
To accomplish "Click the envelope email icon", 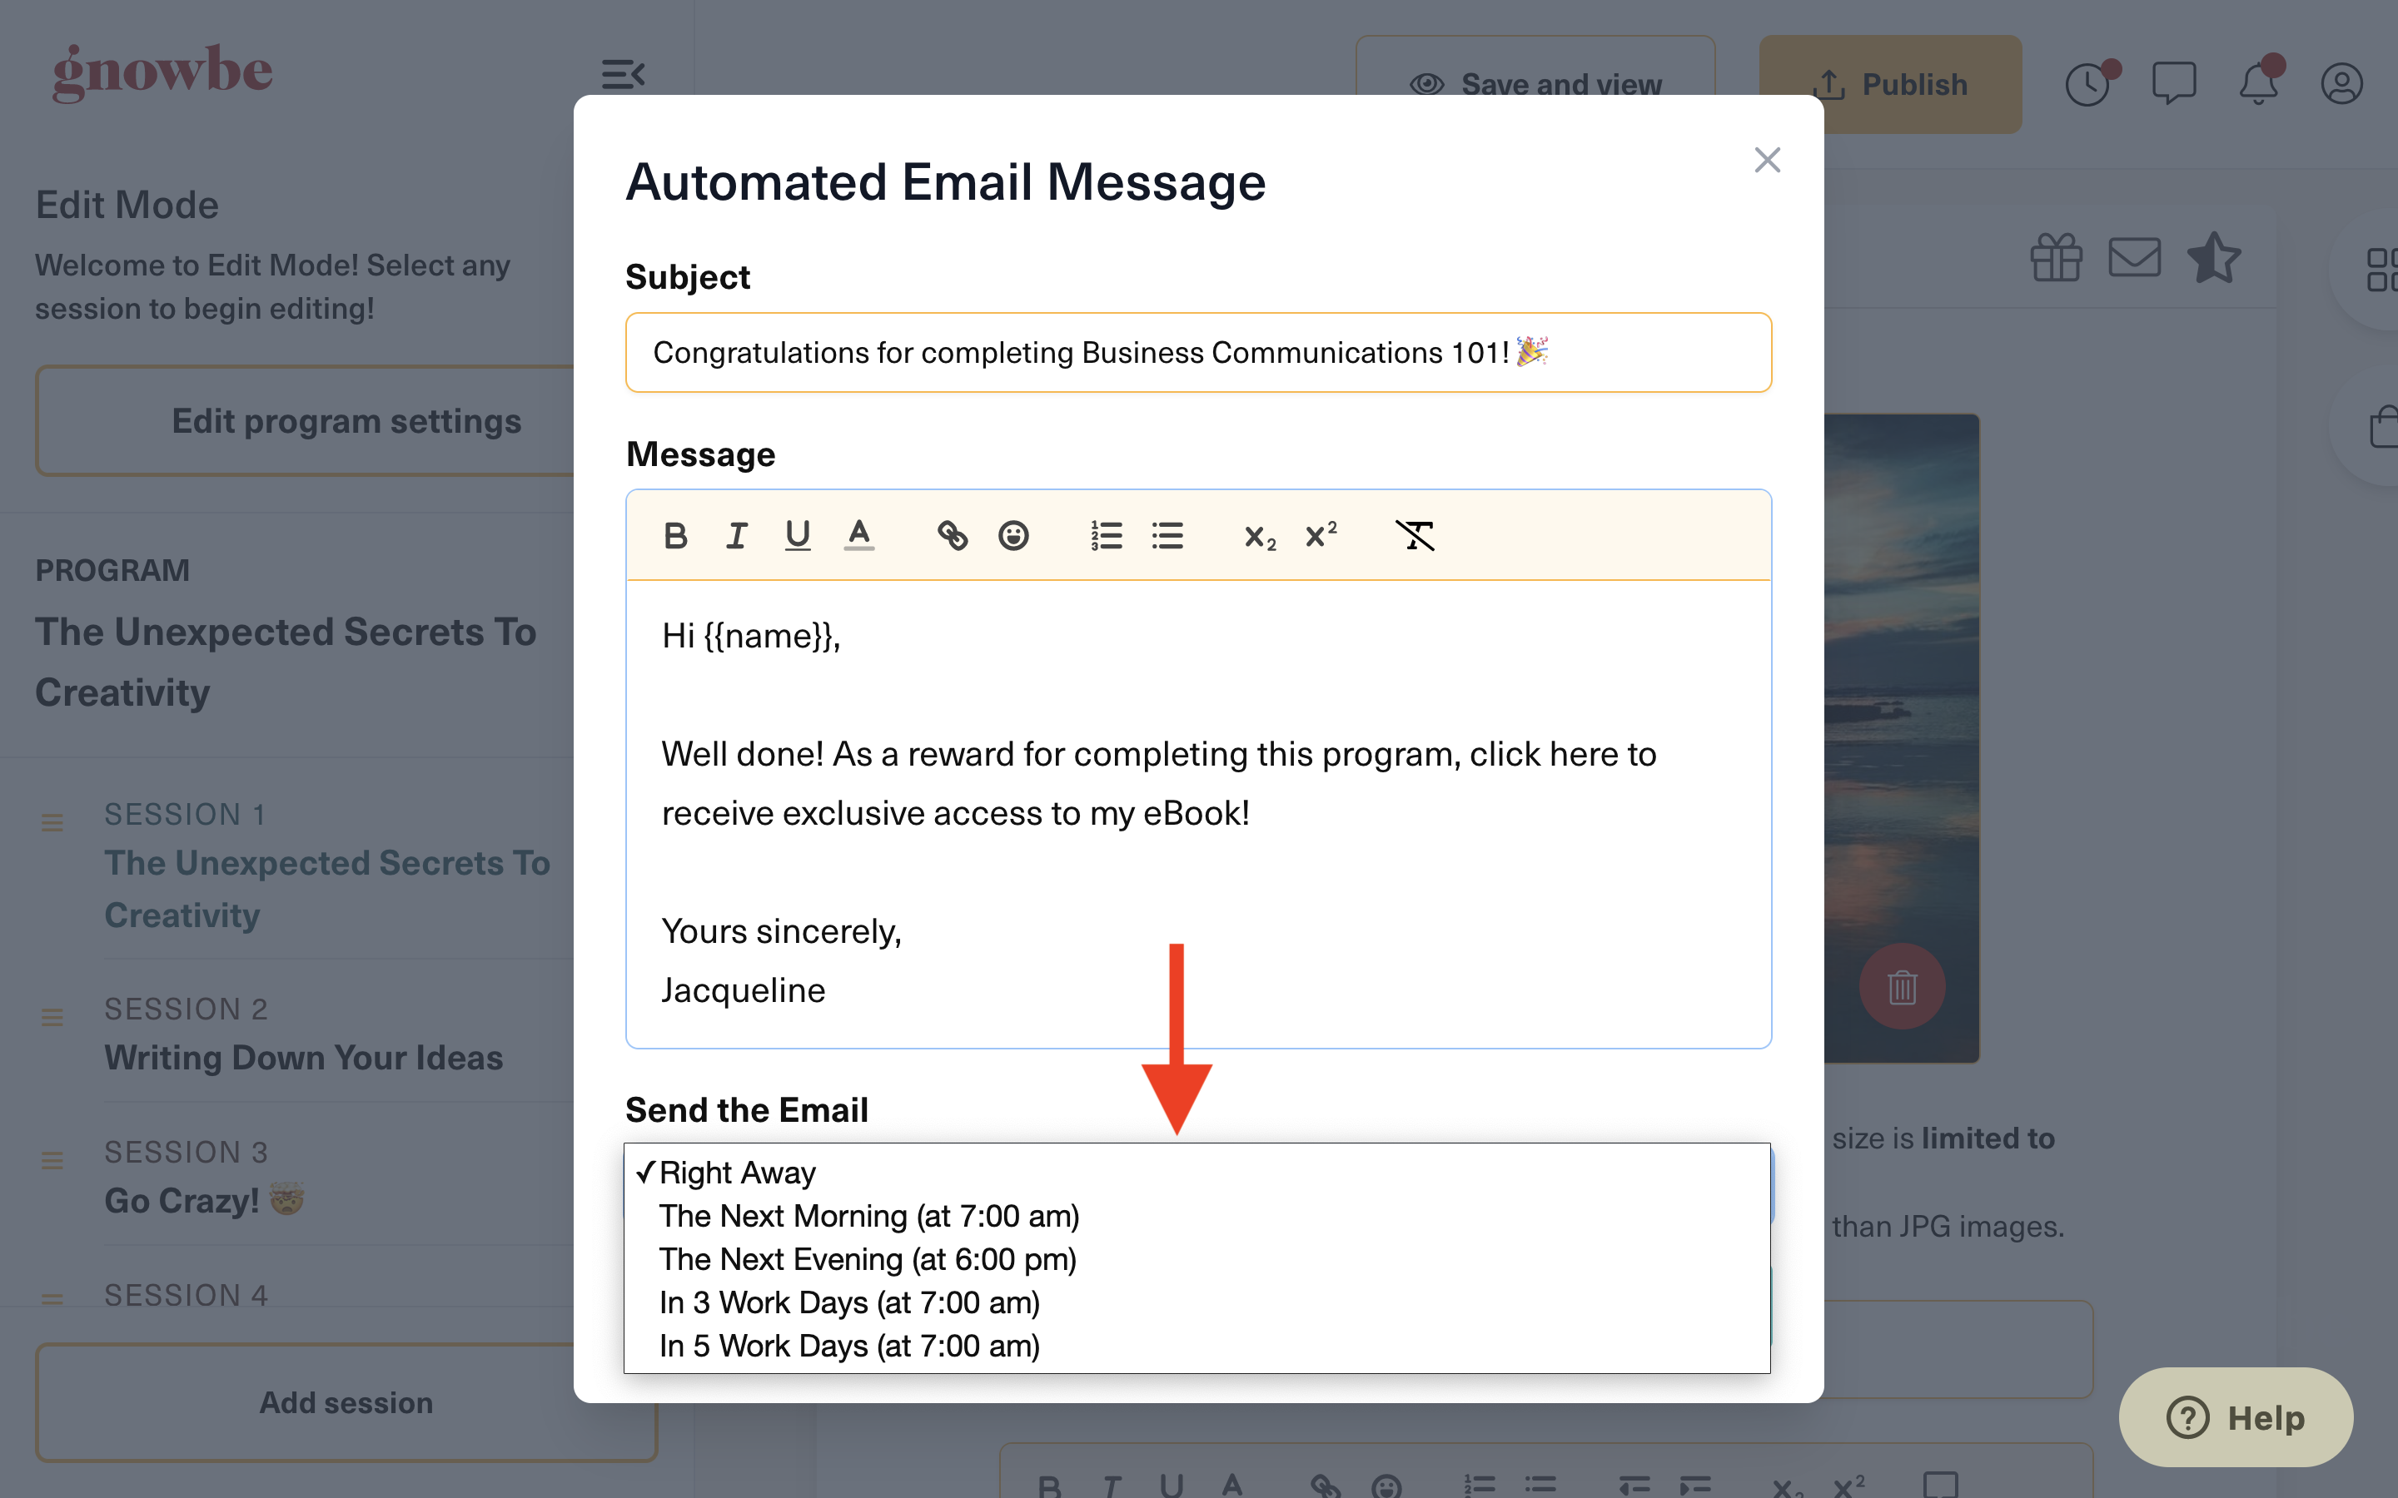I will pos(2134,258).
